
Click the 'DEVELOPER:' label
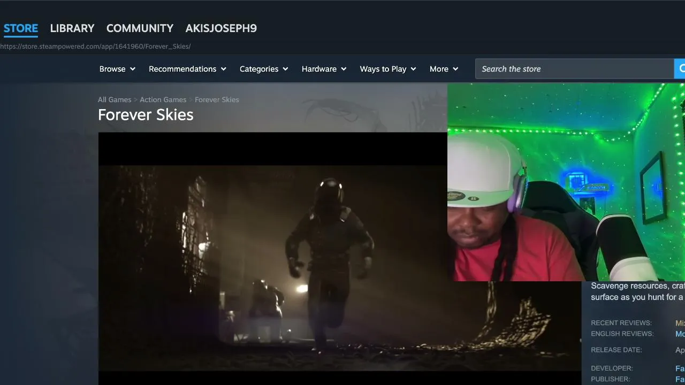click(612, 368)
